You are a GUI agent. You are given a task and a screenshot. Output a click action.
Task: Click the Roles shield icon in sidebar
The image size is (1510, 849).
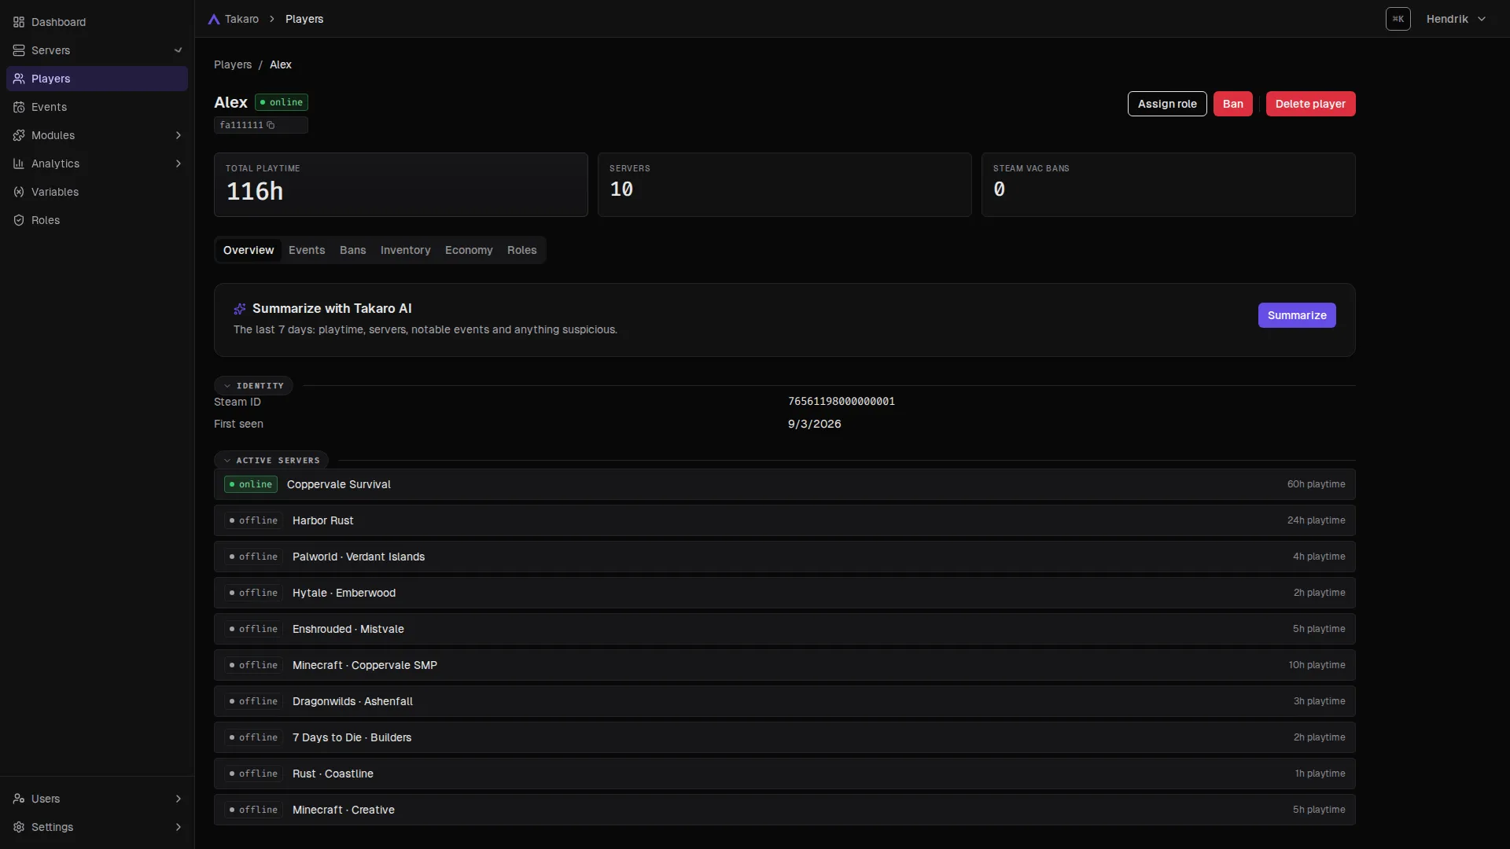[19, 220]
